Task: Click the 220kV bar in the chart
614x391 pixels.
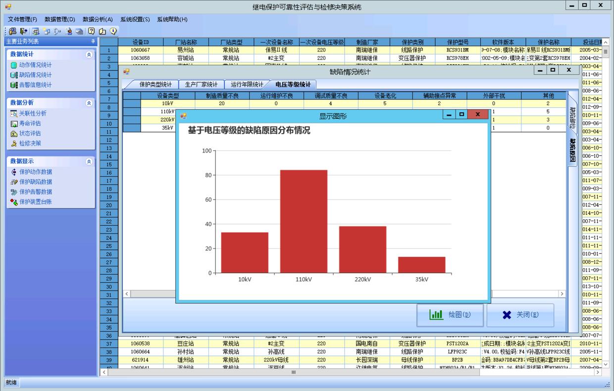Action: tap(362, 249)
